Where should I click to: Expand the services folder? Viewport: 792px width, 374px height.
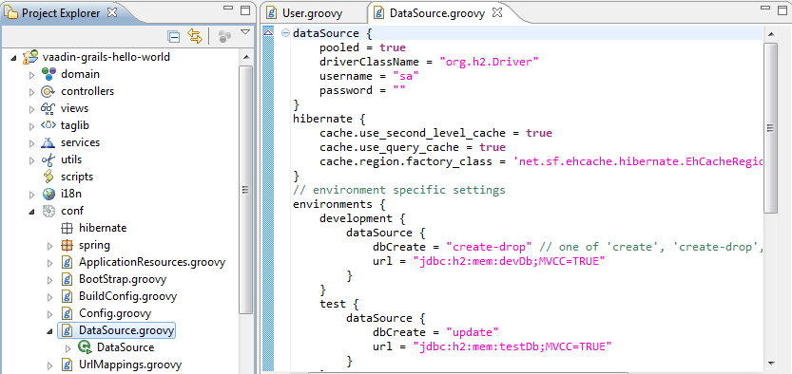coord(31,143)
